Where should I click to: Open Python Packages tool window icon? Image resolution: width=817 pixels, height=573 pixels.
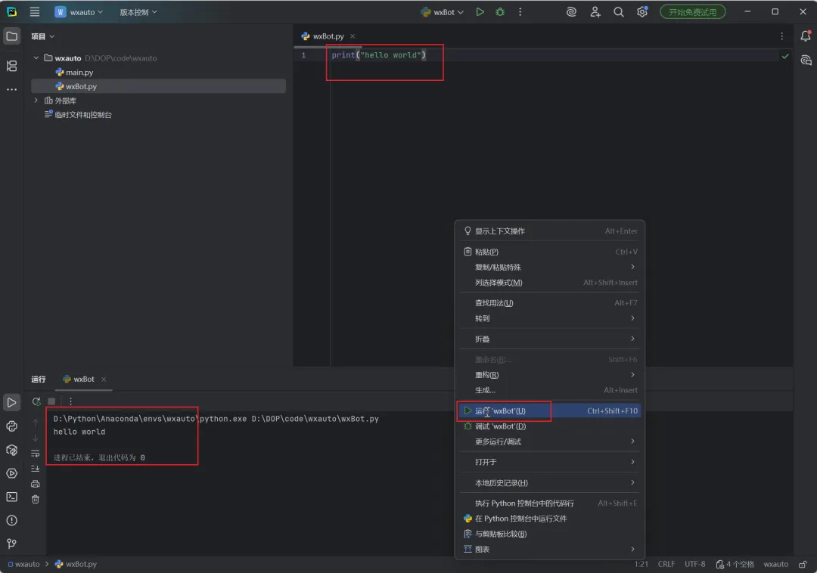(11, 451)
